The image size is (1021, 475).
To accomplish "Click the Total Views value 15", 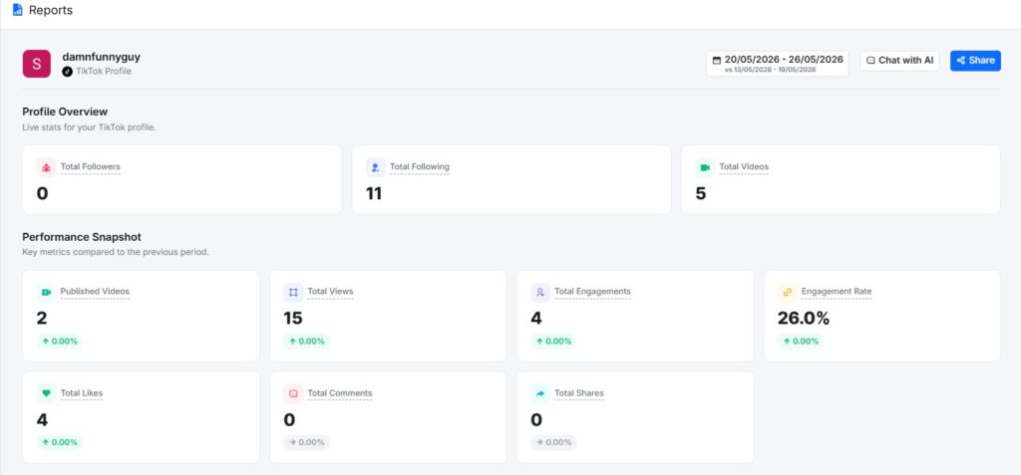I will coord(293,319).
